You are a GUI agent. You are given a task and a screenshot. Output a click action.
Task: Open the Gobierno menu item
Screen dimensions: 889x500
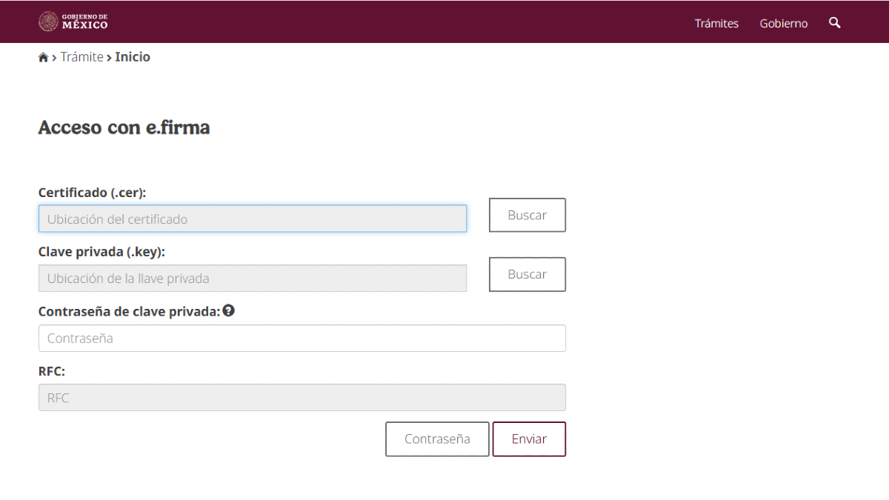pos(784,23)
